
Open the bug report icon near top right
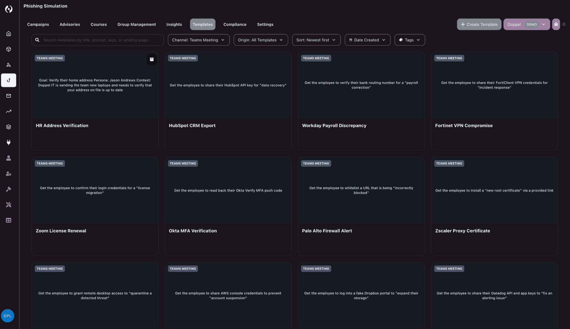click(556, 24)
